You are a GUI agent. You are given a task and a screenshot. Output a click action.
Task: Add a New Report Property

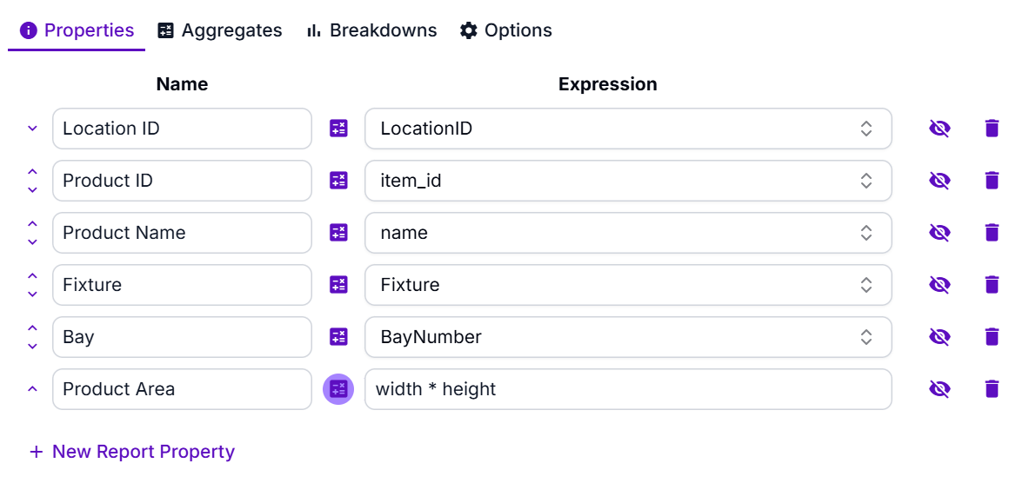coord(132,452)
